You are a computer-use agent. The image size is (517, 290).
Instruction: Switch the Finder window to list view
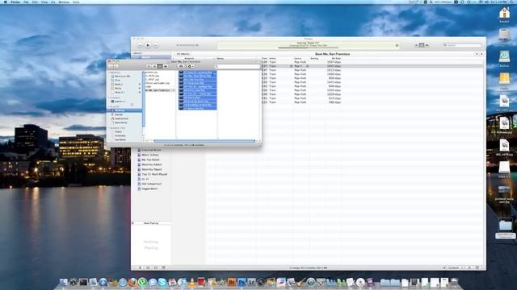point(154,66)
